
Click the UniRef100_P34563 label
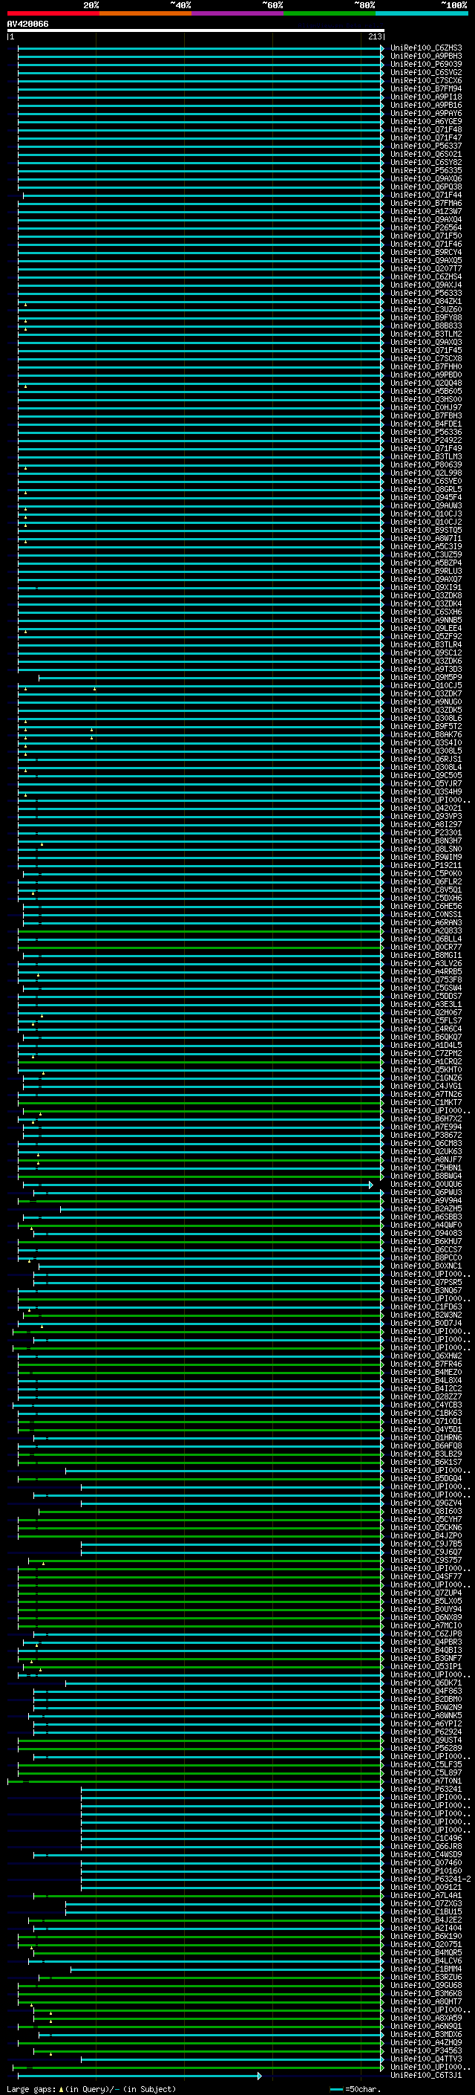coord(426,2050)
